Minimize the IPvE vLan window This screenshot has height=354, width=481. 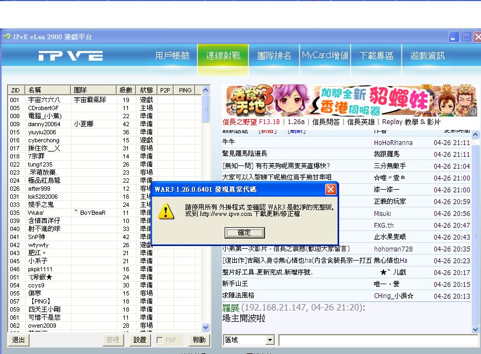coord(454,37)
